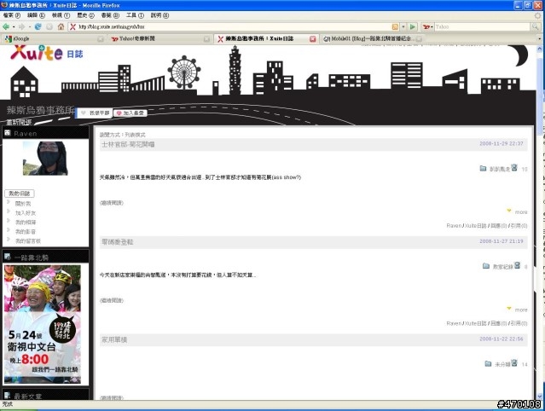Click the 2008-11-29 22:37 timestamp
The width and height of the screenshot is (545, 411).
point(502,143)
